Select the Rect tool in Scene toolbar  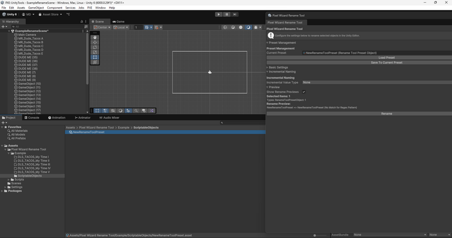[x=95, y=57]
